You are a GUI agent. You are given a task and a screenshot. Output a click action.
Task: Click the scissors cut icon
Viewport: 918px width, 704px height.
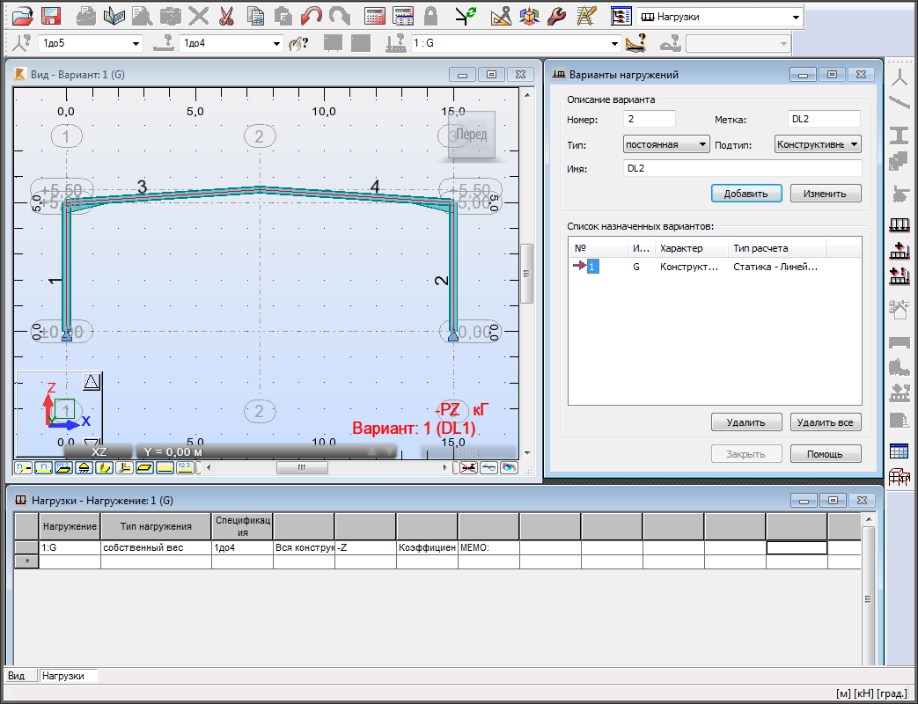click(226, 16)
